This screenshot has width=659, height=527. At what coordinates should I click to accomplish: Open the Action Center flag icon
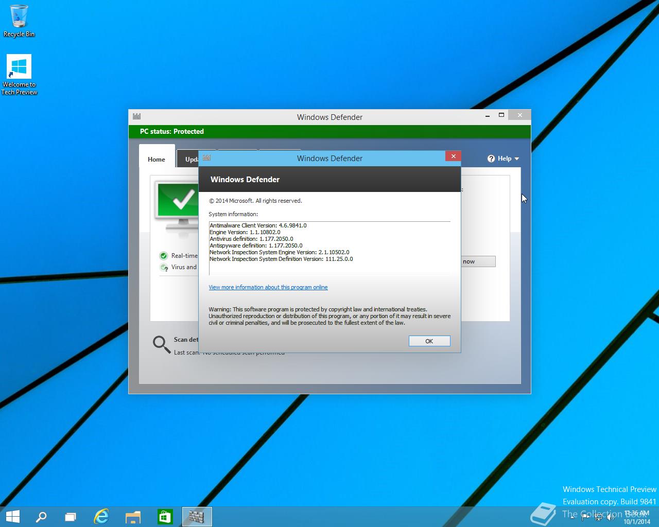586,517
